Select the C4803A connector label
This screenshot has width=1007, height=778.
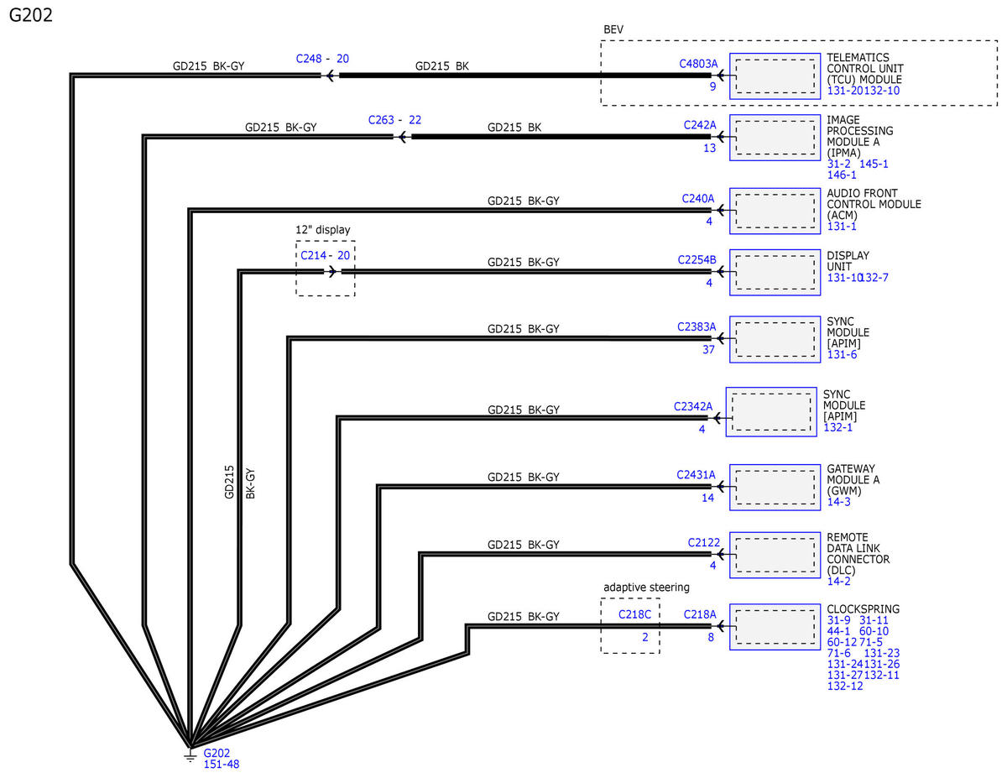pos(698,63)
